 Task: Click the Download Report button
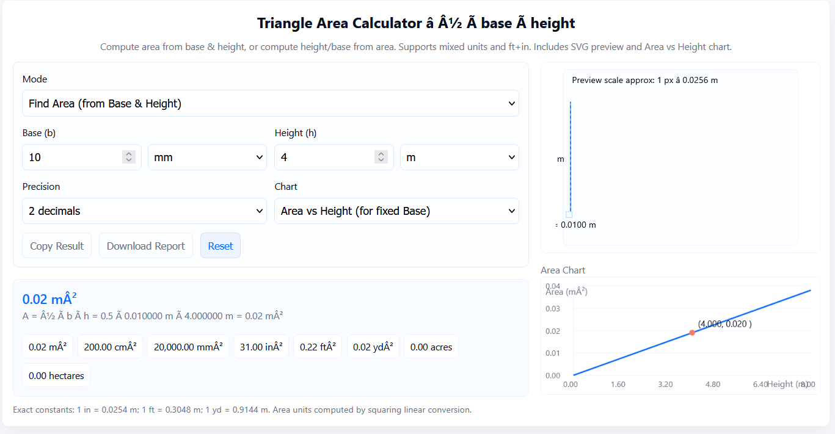[x=145, y=245]
